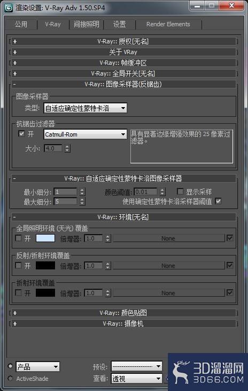
Task: Click the 最大细分 value field
Action: tap(66, 201)
